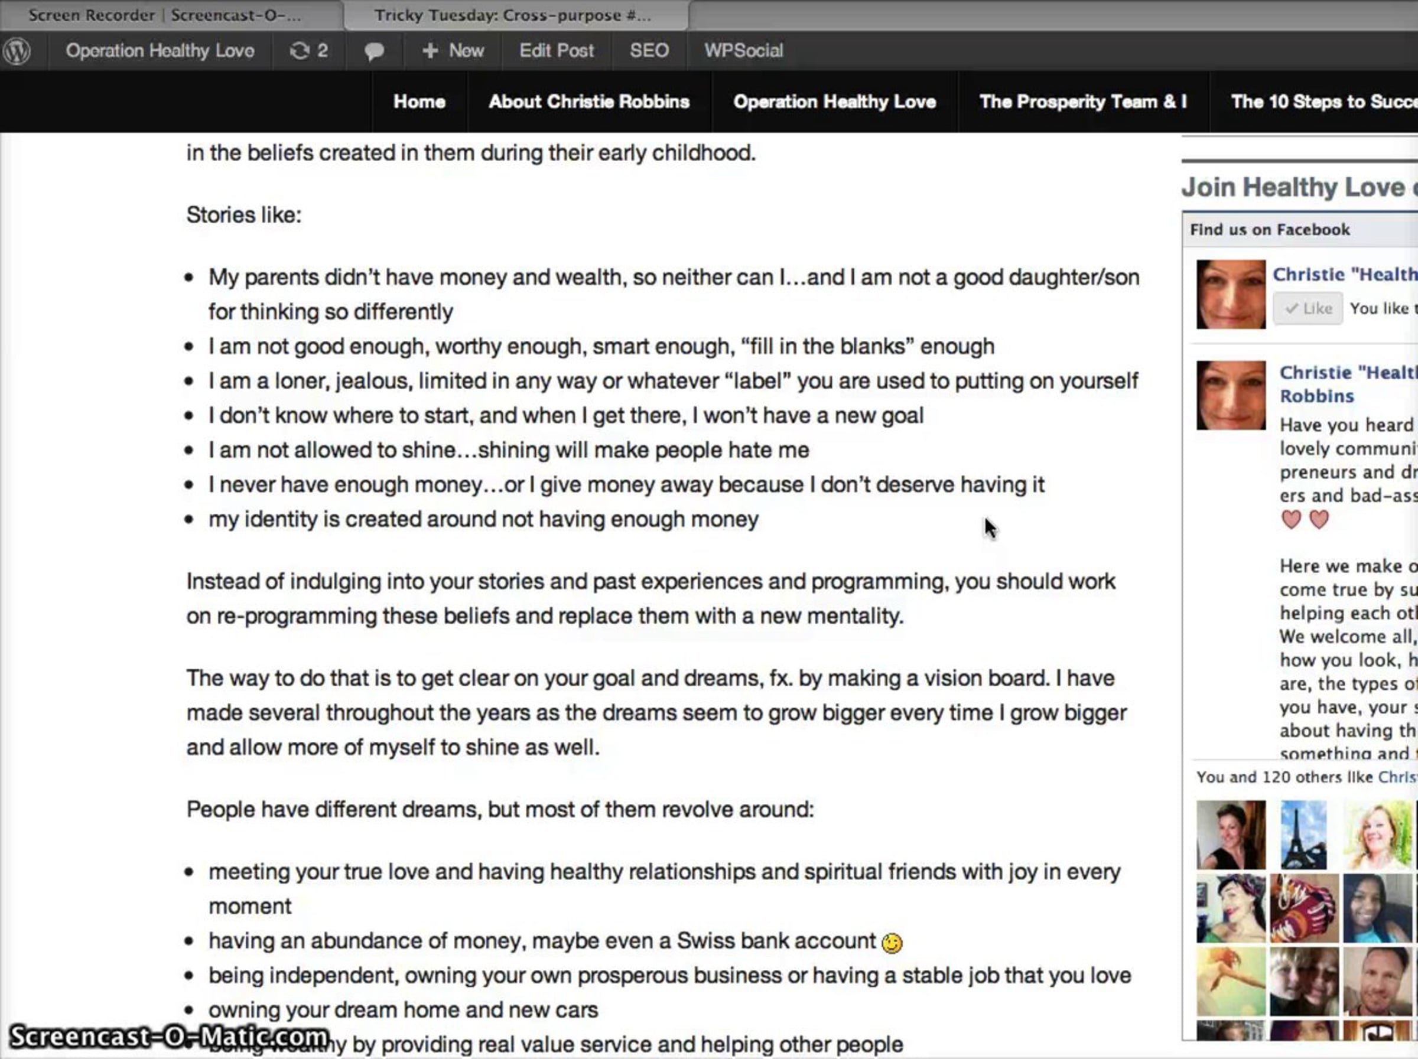The image size is (1418, 1059).
Task: Open the comments bubble icon
Action: point(374,51)
